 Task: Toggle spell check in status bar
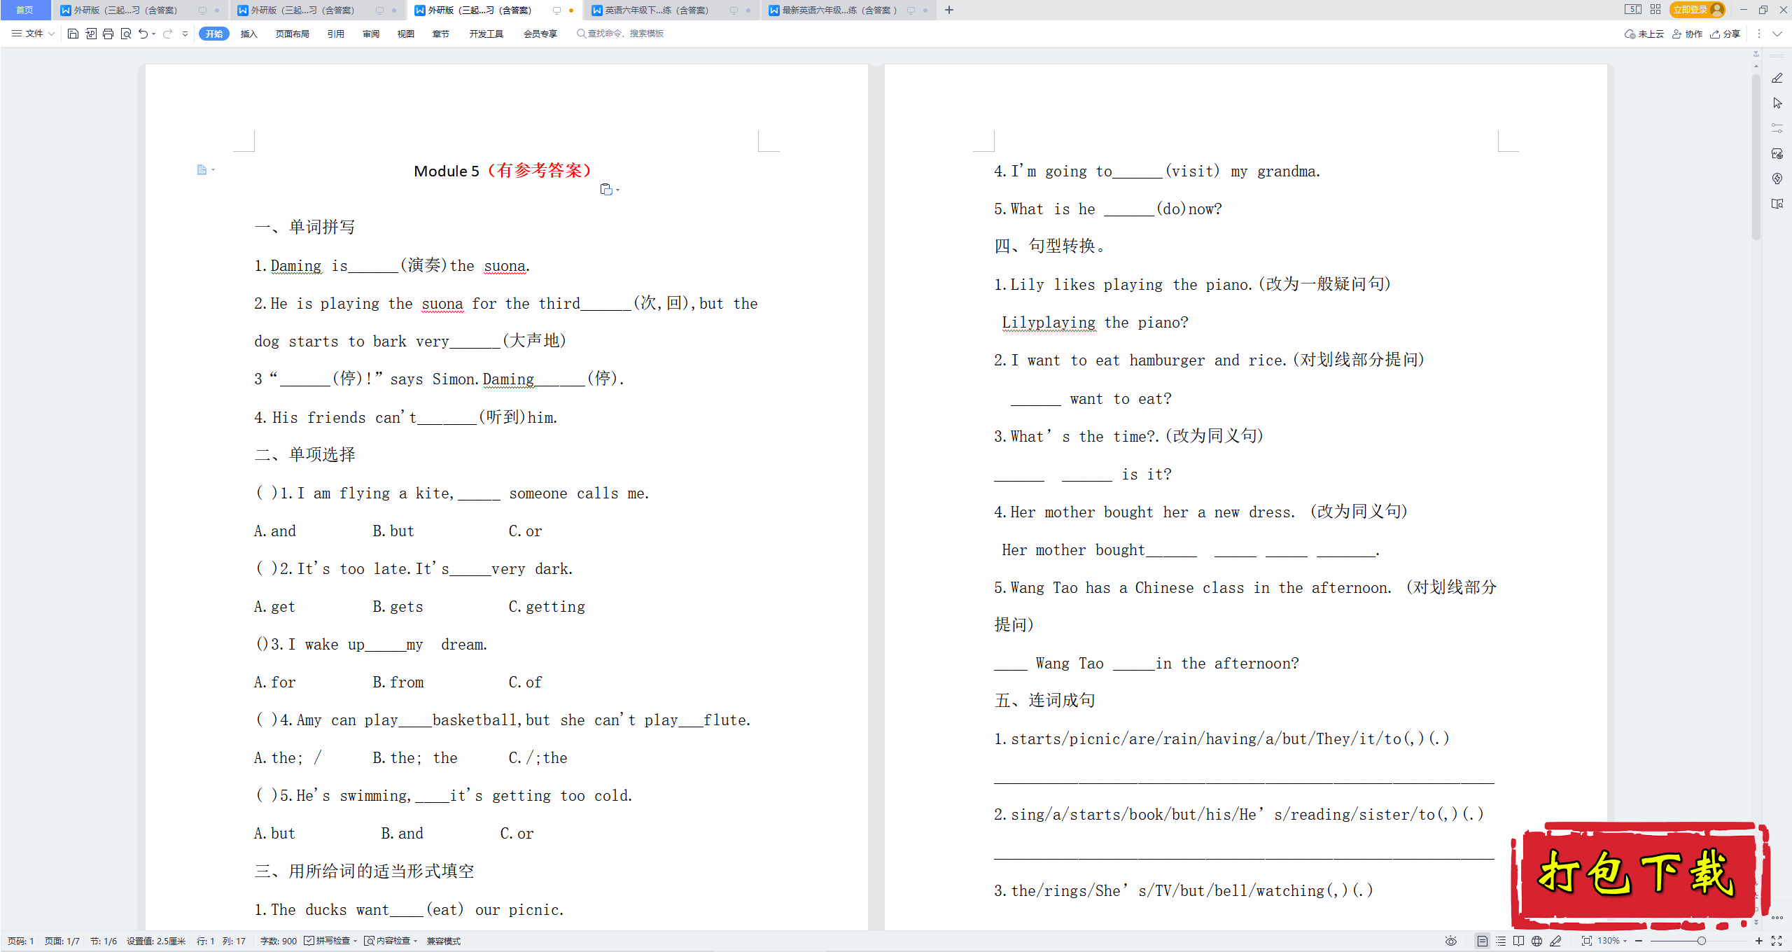tap(330, 941)
